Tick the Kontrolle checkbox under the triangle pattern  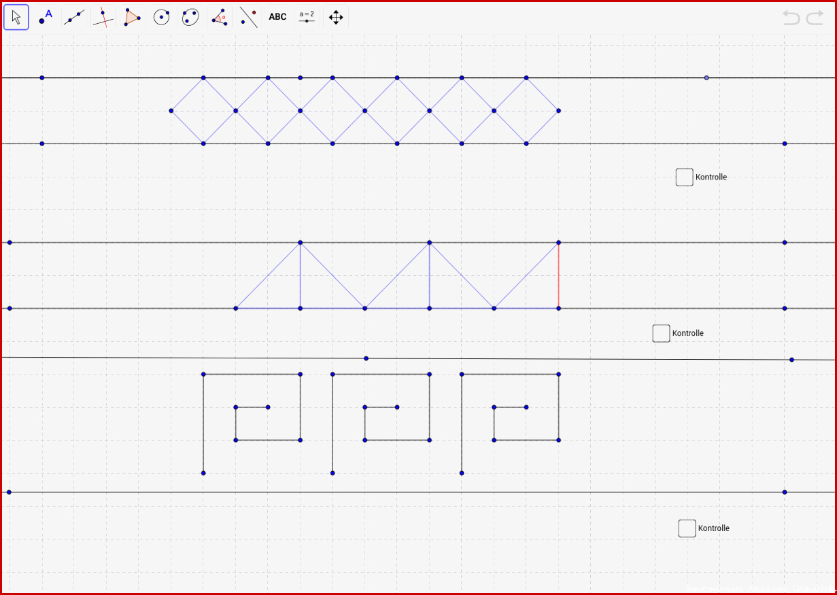tap(661, 333)
